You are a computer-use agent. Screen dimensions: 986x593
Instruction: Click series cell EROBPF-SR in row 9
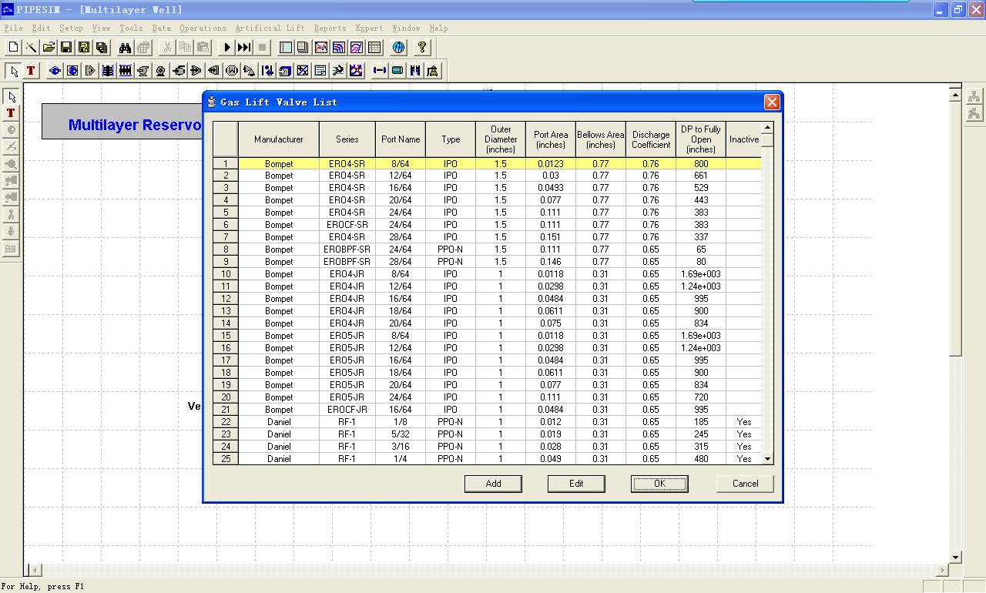[x=347, y=262]
